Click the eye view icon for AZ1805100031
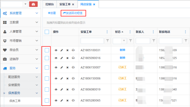Image resolution: width=190 pixels, height=107 pixels. 56,50
